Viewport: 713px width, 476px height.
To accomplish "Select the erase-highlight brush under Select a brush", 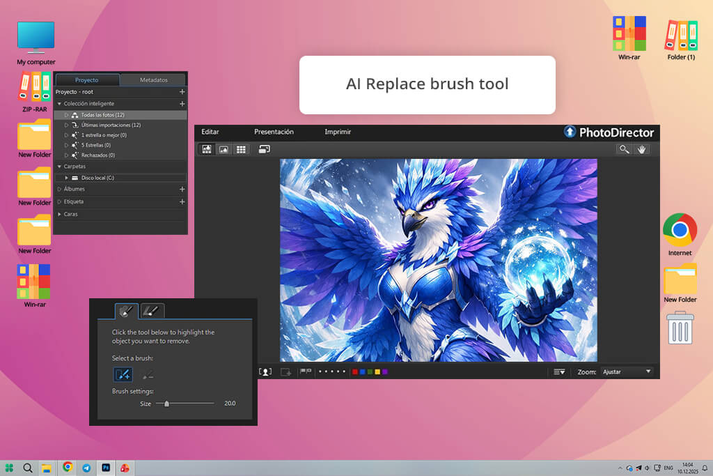I will point(148,375).
